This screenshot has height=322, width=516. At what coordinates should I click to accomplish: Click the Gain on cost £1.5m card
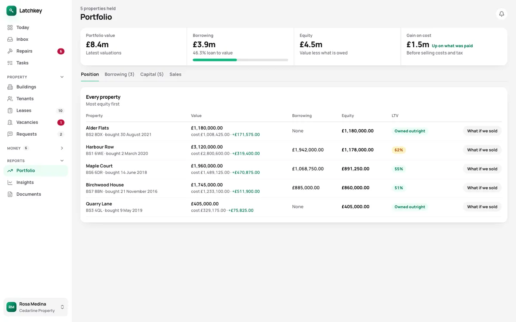click(454, 47)
